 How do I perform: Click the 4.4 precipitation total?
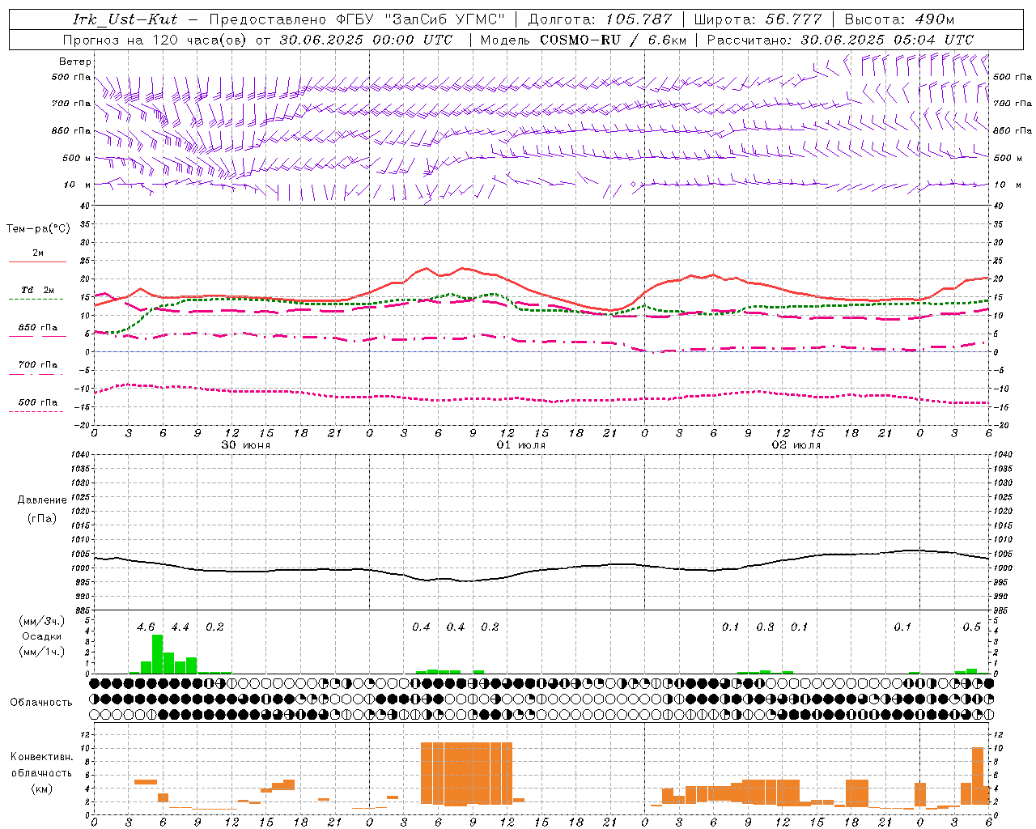[180, 627]
